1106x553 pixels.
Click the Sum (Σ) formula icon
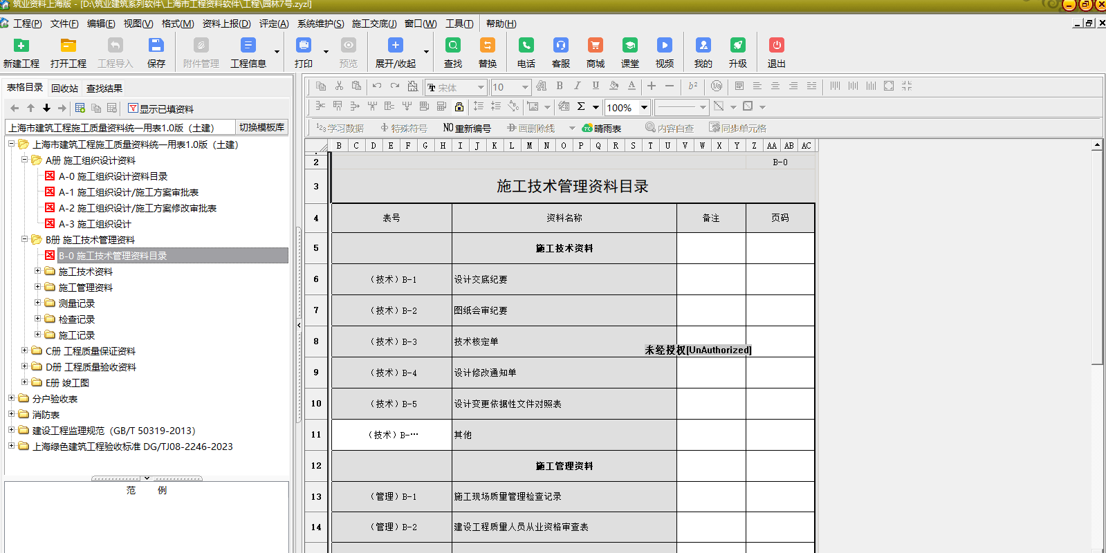[x=581, y=106]
